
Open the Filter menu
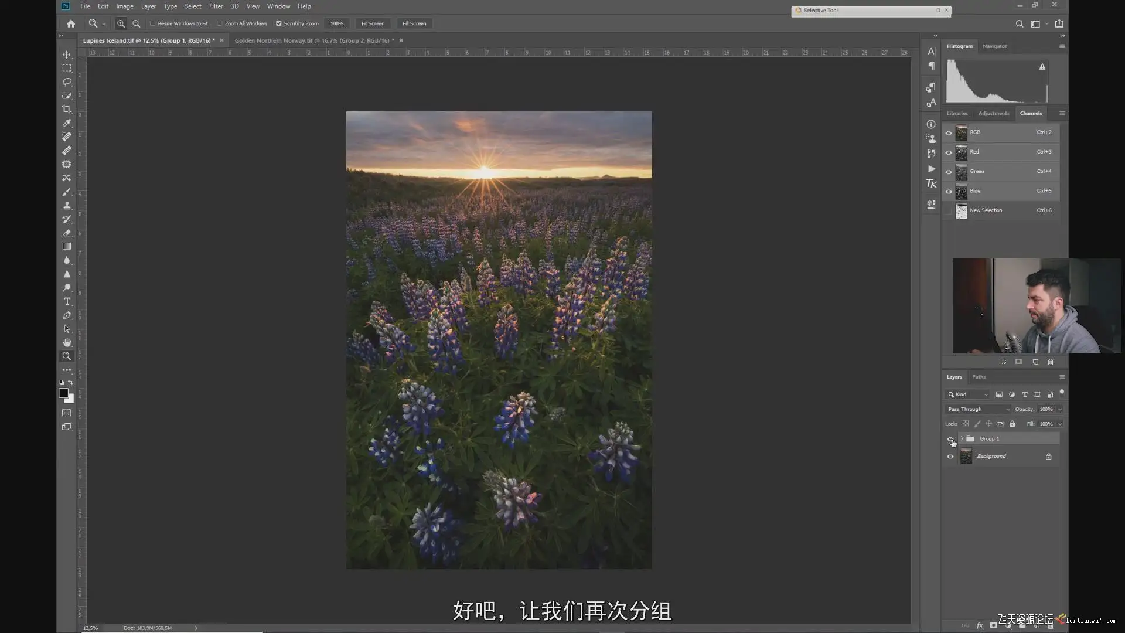[216, 6]
